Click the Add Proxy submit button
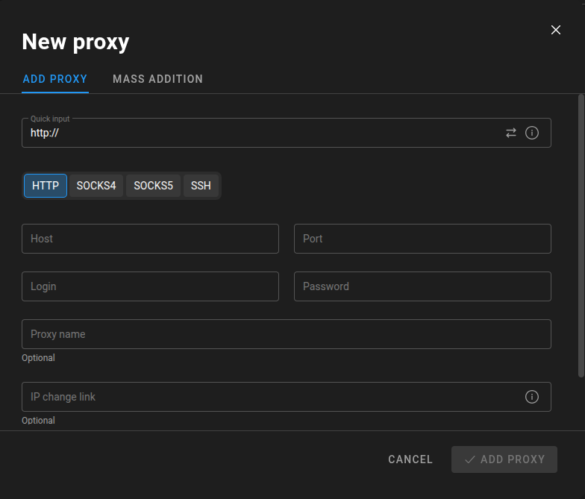The image size is (585, 499). (x=504, y=459)
